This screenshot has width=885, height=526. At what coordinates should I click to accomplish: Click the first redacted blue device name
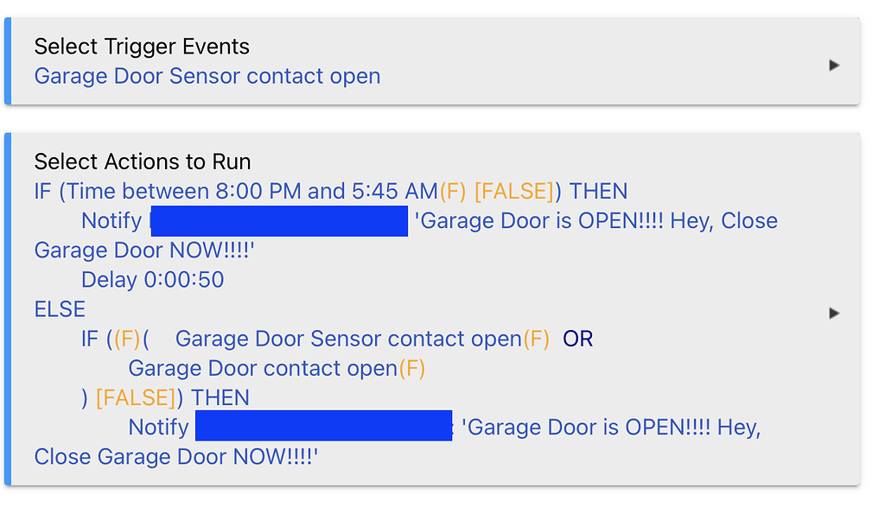(x=278, y=221)
